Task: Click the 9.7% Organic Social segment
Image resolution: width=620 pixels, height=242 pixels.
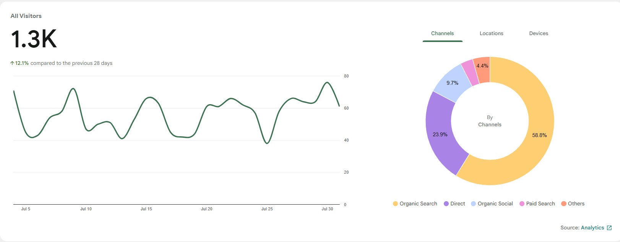Action: tap(452, 83)
